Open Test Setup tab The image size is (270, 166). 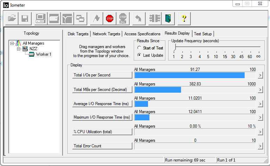pos(203,34)
